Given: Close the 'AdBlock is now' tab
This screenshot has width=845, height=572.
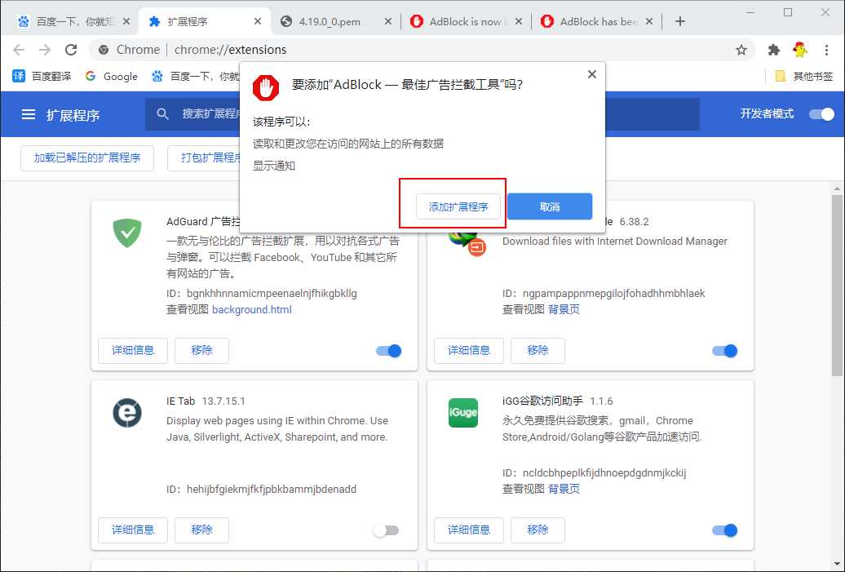Looking at the screenshot, I should pos(519,21).
